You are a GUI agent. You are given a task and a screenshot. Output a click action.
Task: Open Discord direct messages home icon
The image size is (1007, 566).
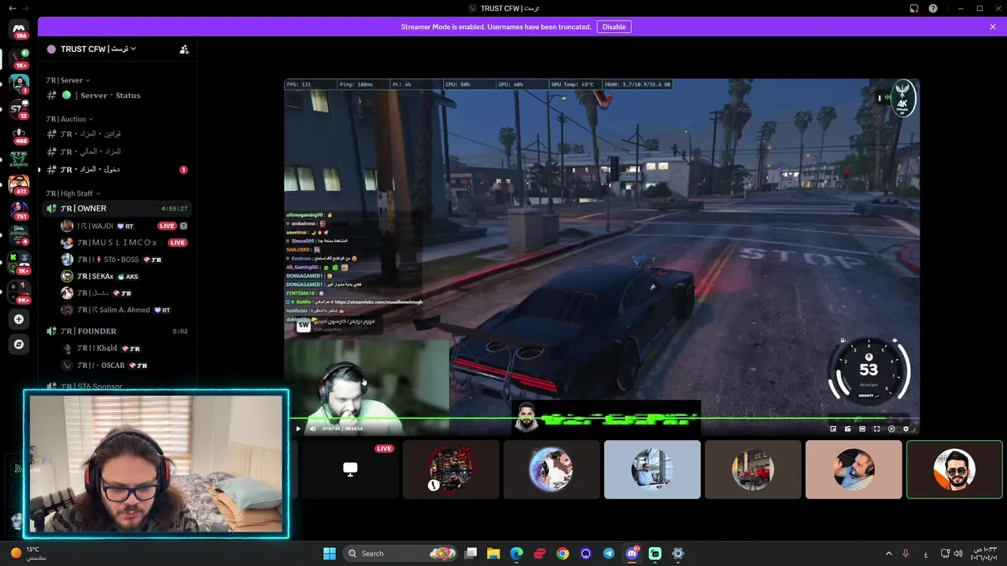click(20, 29)
